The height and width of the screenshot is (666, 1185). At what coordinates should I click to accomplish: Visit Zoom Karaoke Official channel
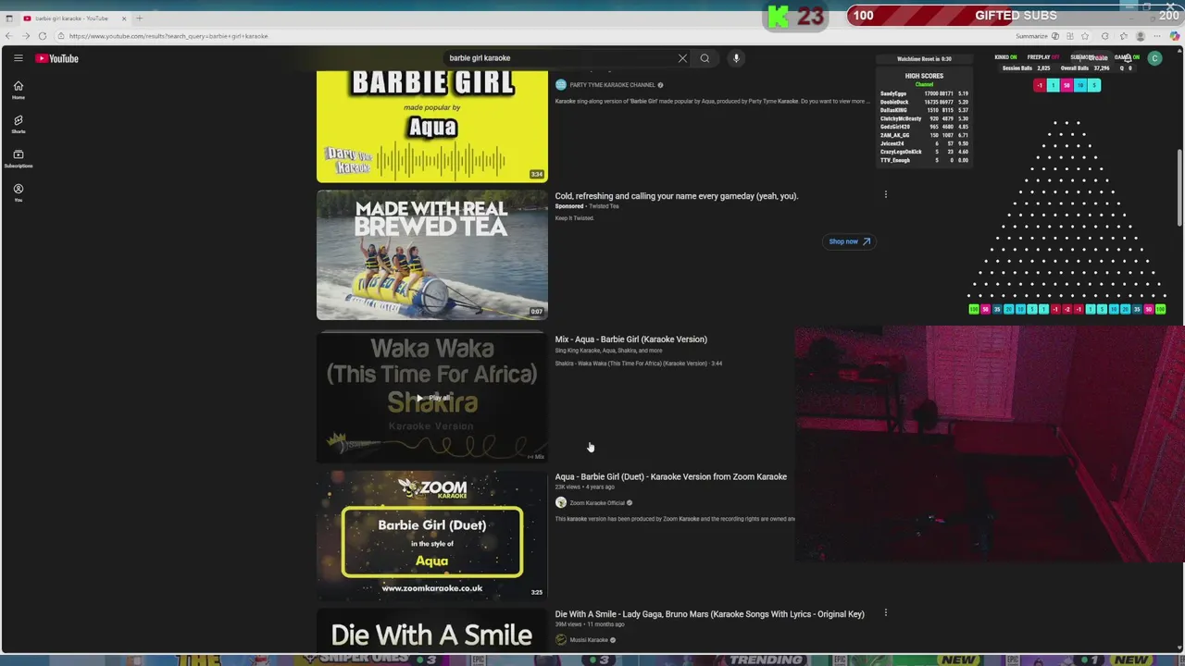coord(597,503)
